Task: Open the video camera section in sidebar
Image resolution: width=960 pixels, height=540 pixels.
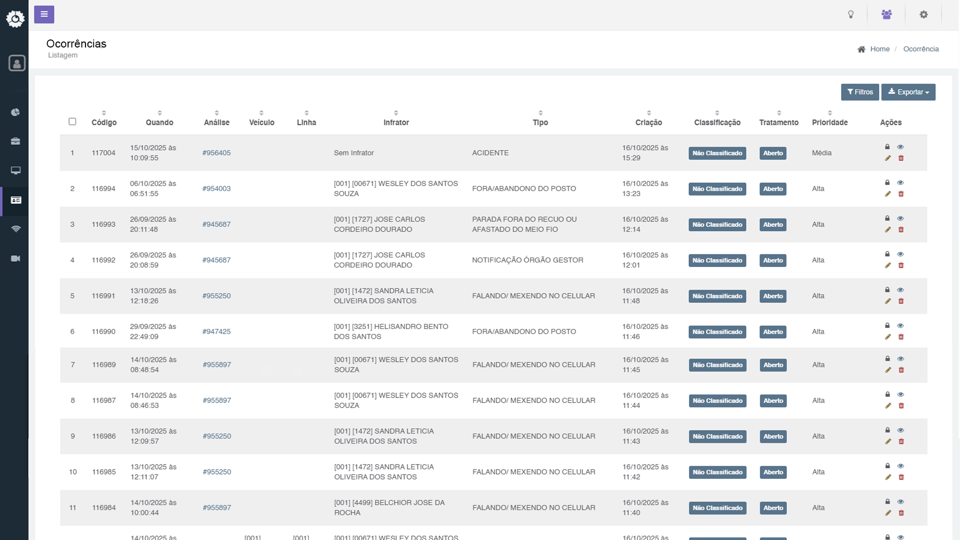Action: pyautogui.click(x=15, y=258)
